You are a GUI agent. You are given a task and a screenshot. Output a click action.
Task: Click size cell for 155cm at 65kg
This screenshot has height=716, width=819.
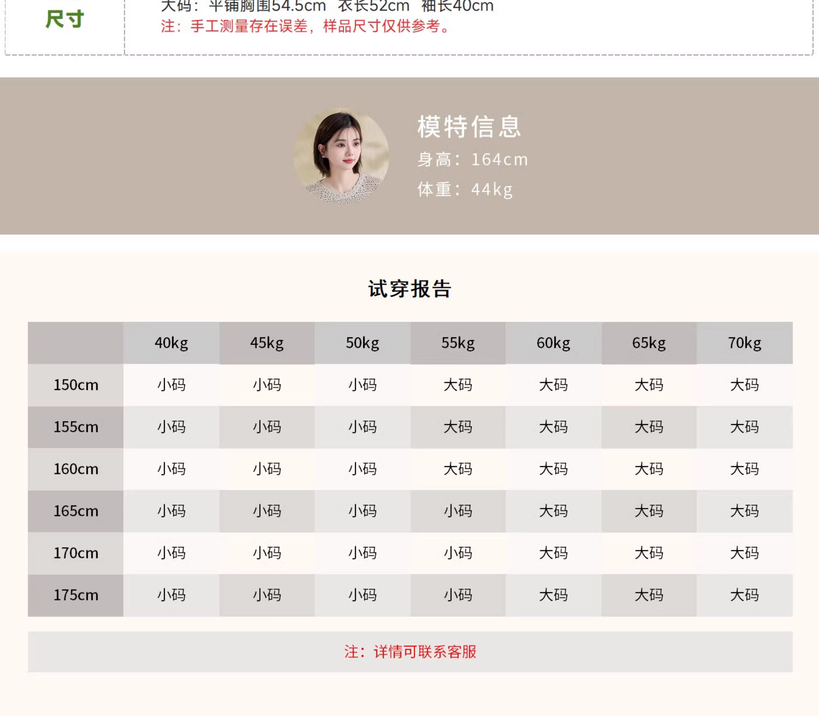click(649, 427)
